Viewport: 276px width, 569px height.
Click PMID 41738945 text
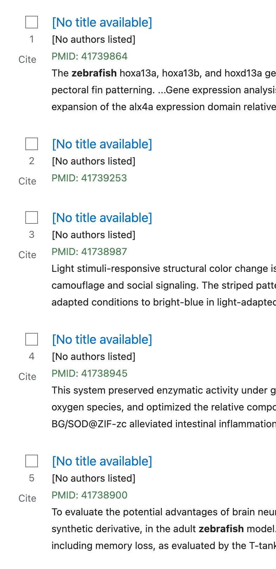tap(90, 374)
